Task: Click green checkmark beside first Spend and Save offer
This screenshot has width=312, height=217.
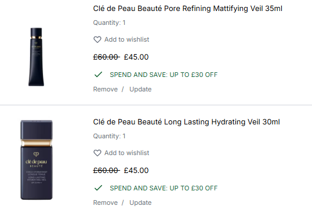Action: tap(98, 75)
